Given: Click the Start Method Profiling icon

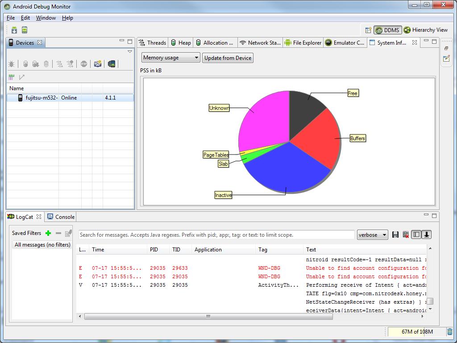Looking at the screenshot, I should tap(70, 64).
